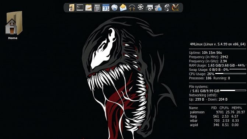247x139 pixels.
Task: Select the palemoon process row
Action: point(218,112)
